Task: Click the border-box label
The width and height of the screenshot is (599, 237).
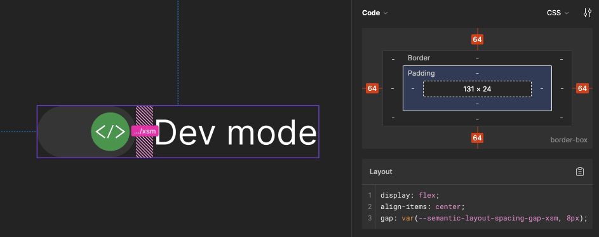Action: 569,140
